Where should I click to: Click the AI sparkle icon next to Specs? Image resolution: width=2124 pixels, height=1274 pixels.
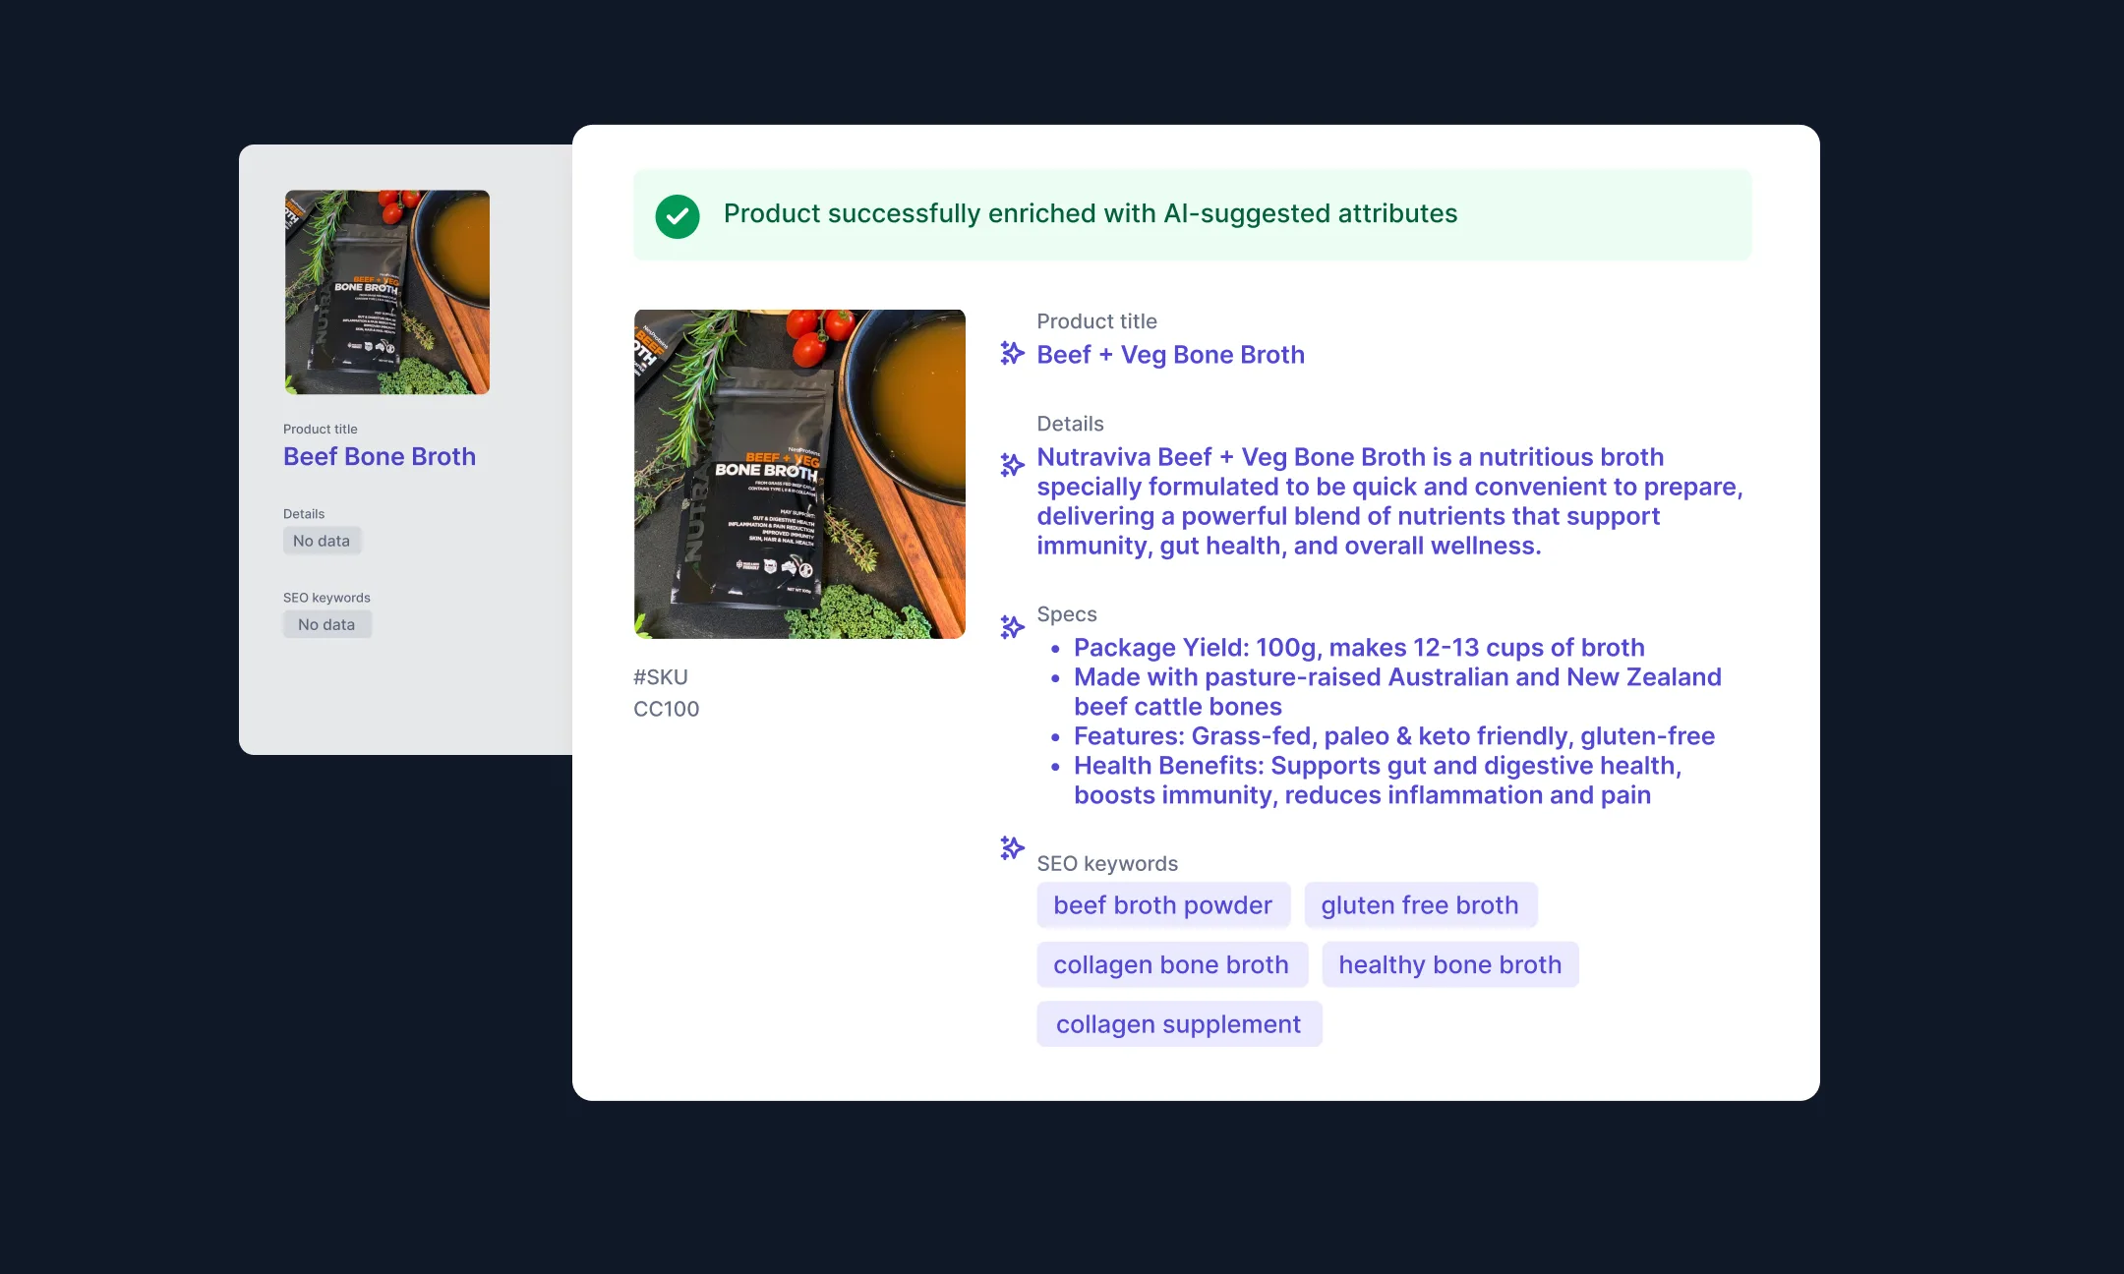[x=1012, y=626]
